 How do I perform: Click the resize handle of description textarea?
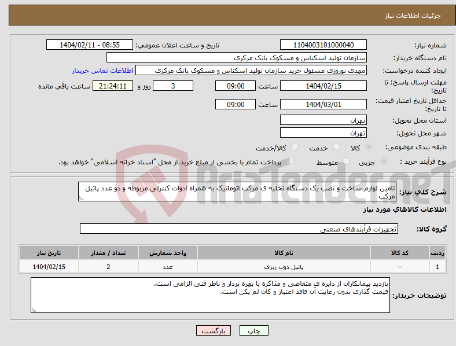81,198
